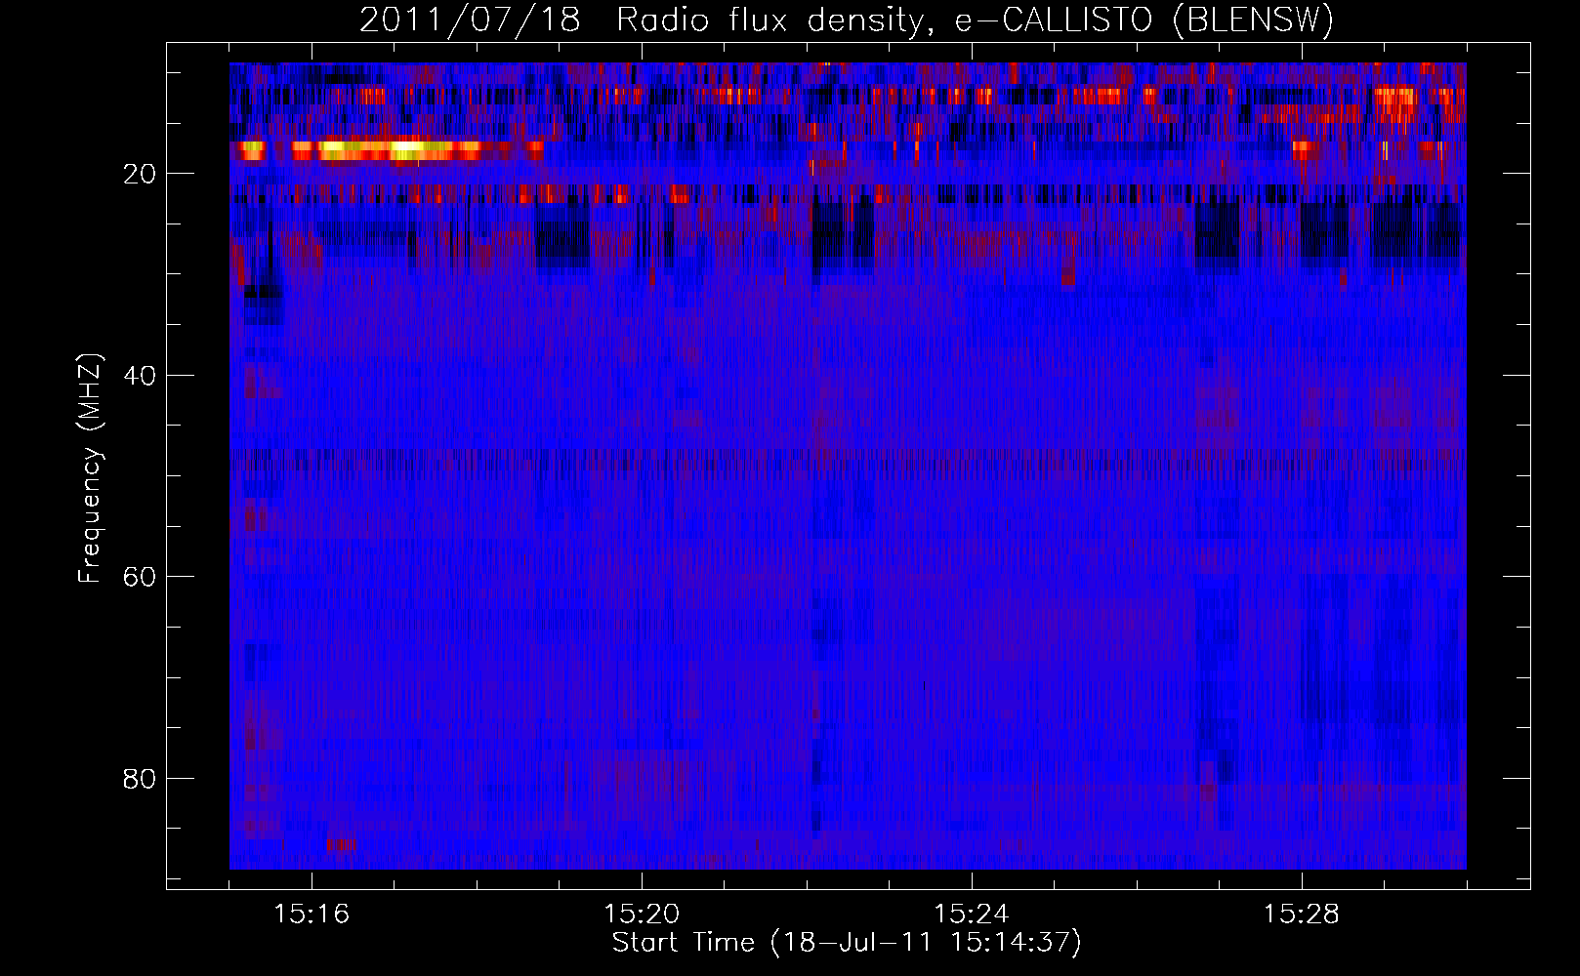Click the 80 MHz frequency tick label
The image size is (1580, 976).
coord(140,779)
